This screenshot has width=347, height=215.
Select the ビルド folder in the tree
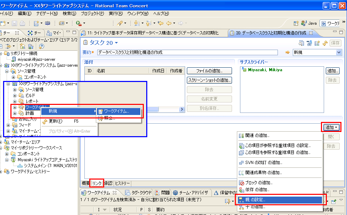30,95
